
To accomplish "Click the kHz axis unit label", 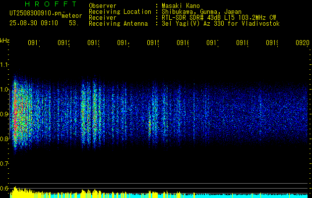I will (4, 40).
